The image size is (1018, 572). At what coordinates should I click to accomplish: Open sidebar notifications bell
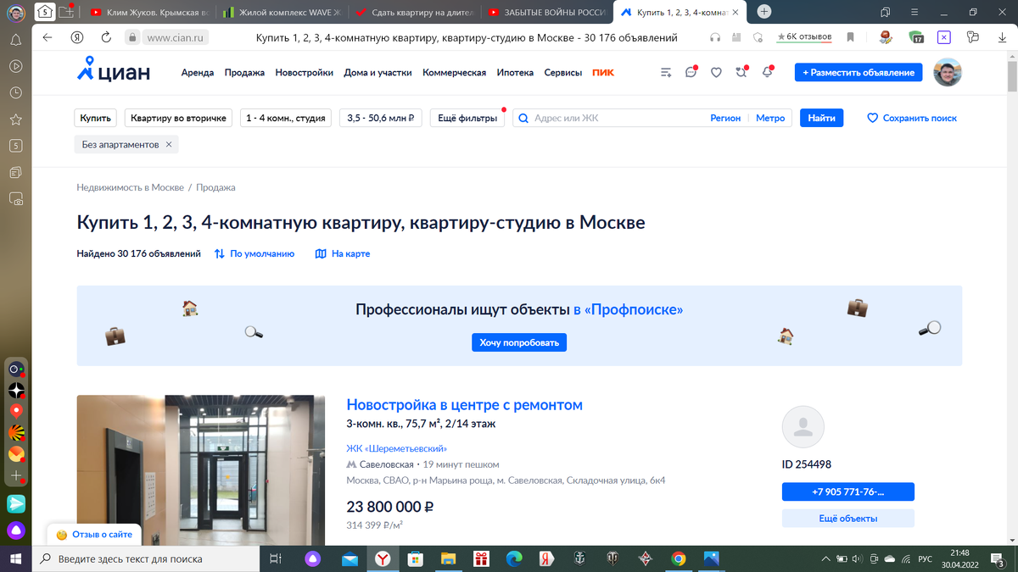(x=15, y=40)
